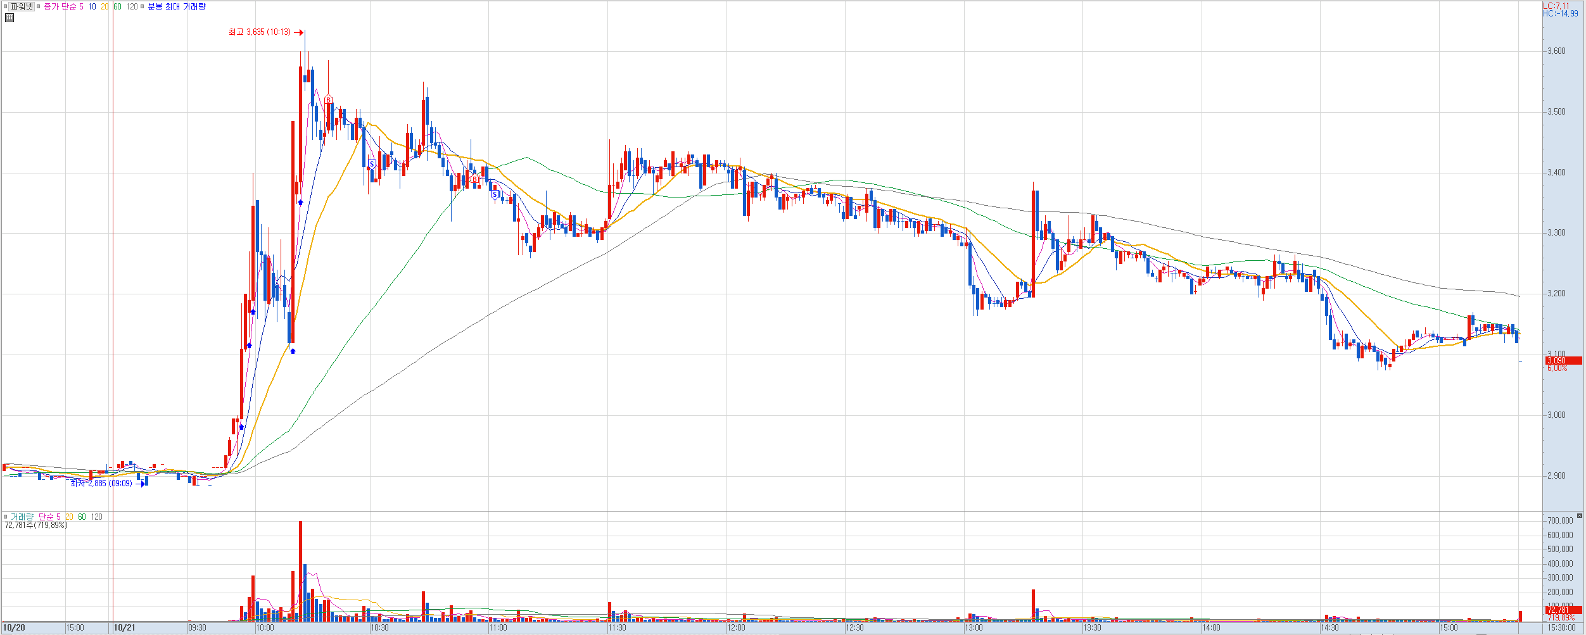The height and width of the screenshot is (635, 1586).
Task: Select the 종가 단순 moving average label
Action: (60, 6)
